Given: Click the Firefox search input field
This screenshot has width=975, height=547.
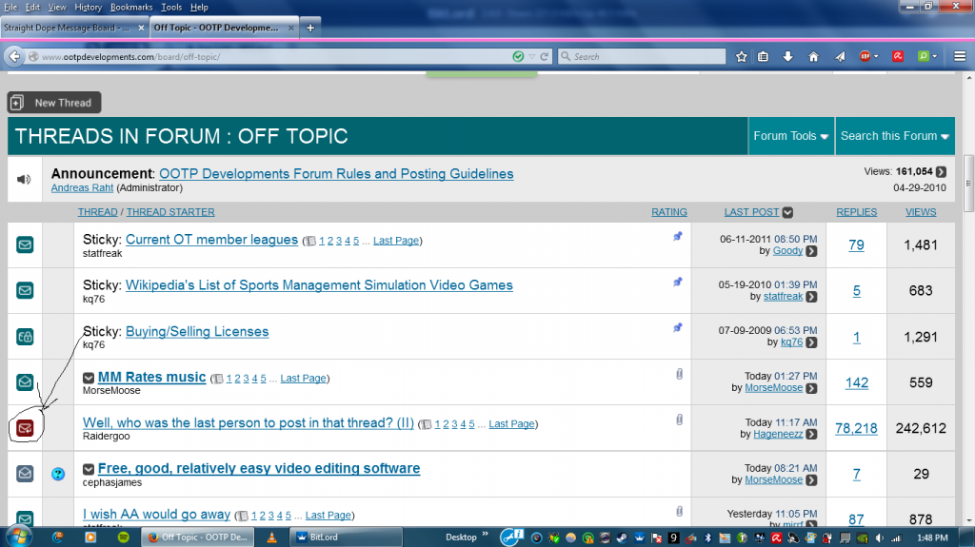Looking at the screenshot, I should [x=642, y=56].
